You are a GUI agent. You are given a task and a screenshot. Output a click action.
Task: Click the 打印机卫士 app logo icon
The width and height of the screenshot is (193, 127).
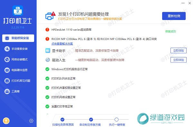click(18, 11)
